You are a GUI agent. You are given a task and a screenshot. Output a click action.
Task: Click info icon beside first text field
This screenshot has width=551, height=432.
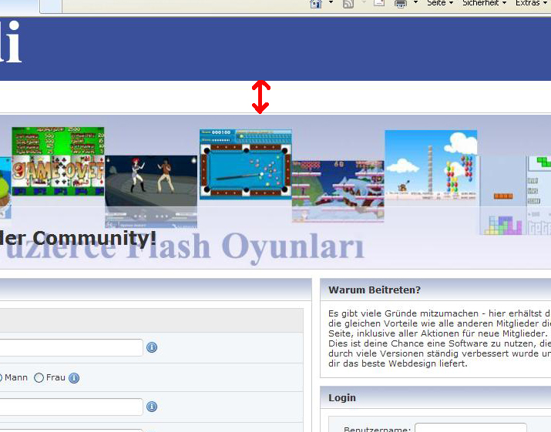(x=152, y=347)
